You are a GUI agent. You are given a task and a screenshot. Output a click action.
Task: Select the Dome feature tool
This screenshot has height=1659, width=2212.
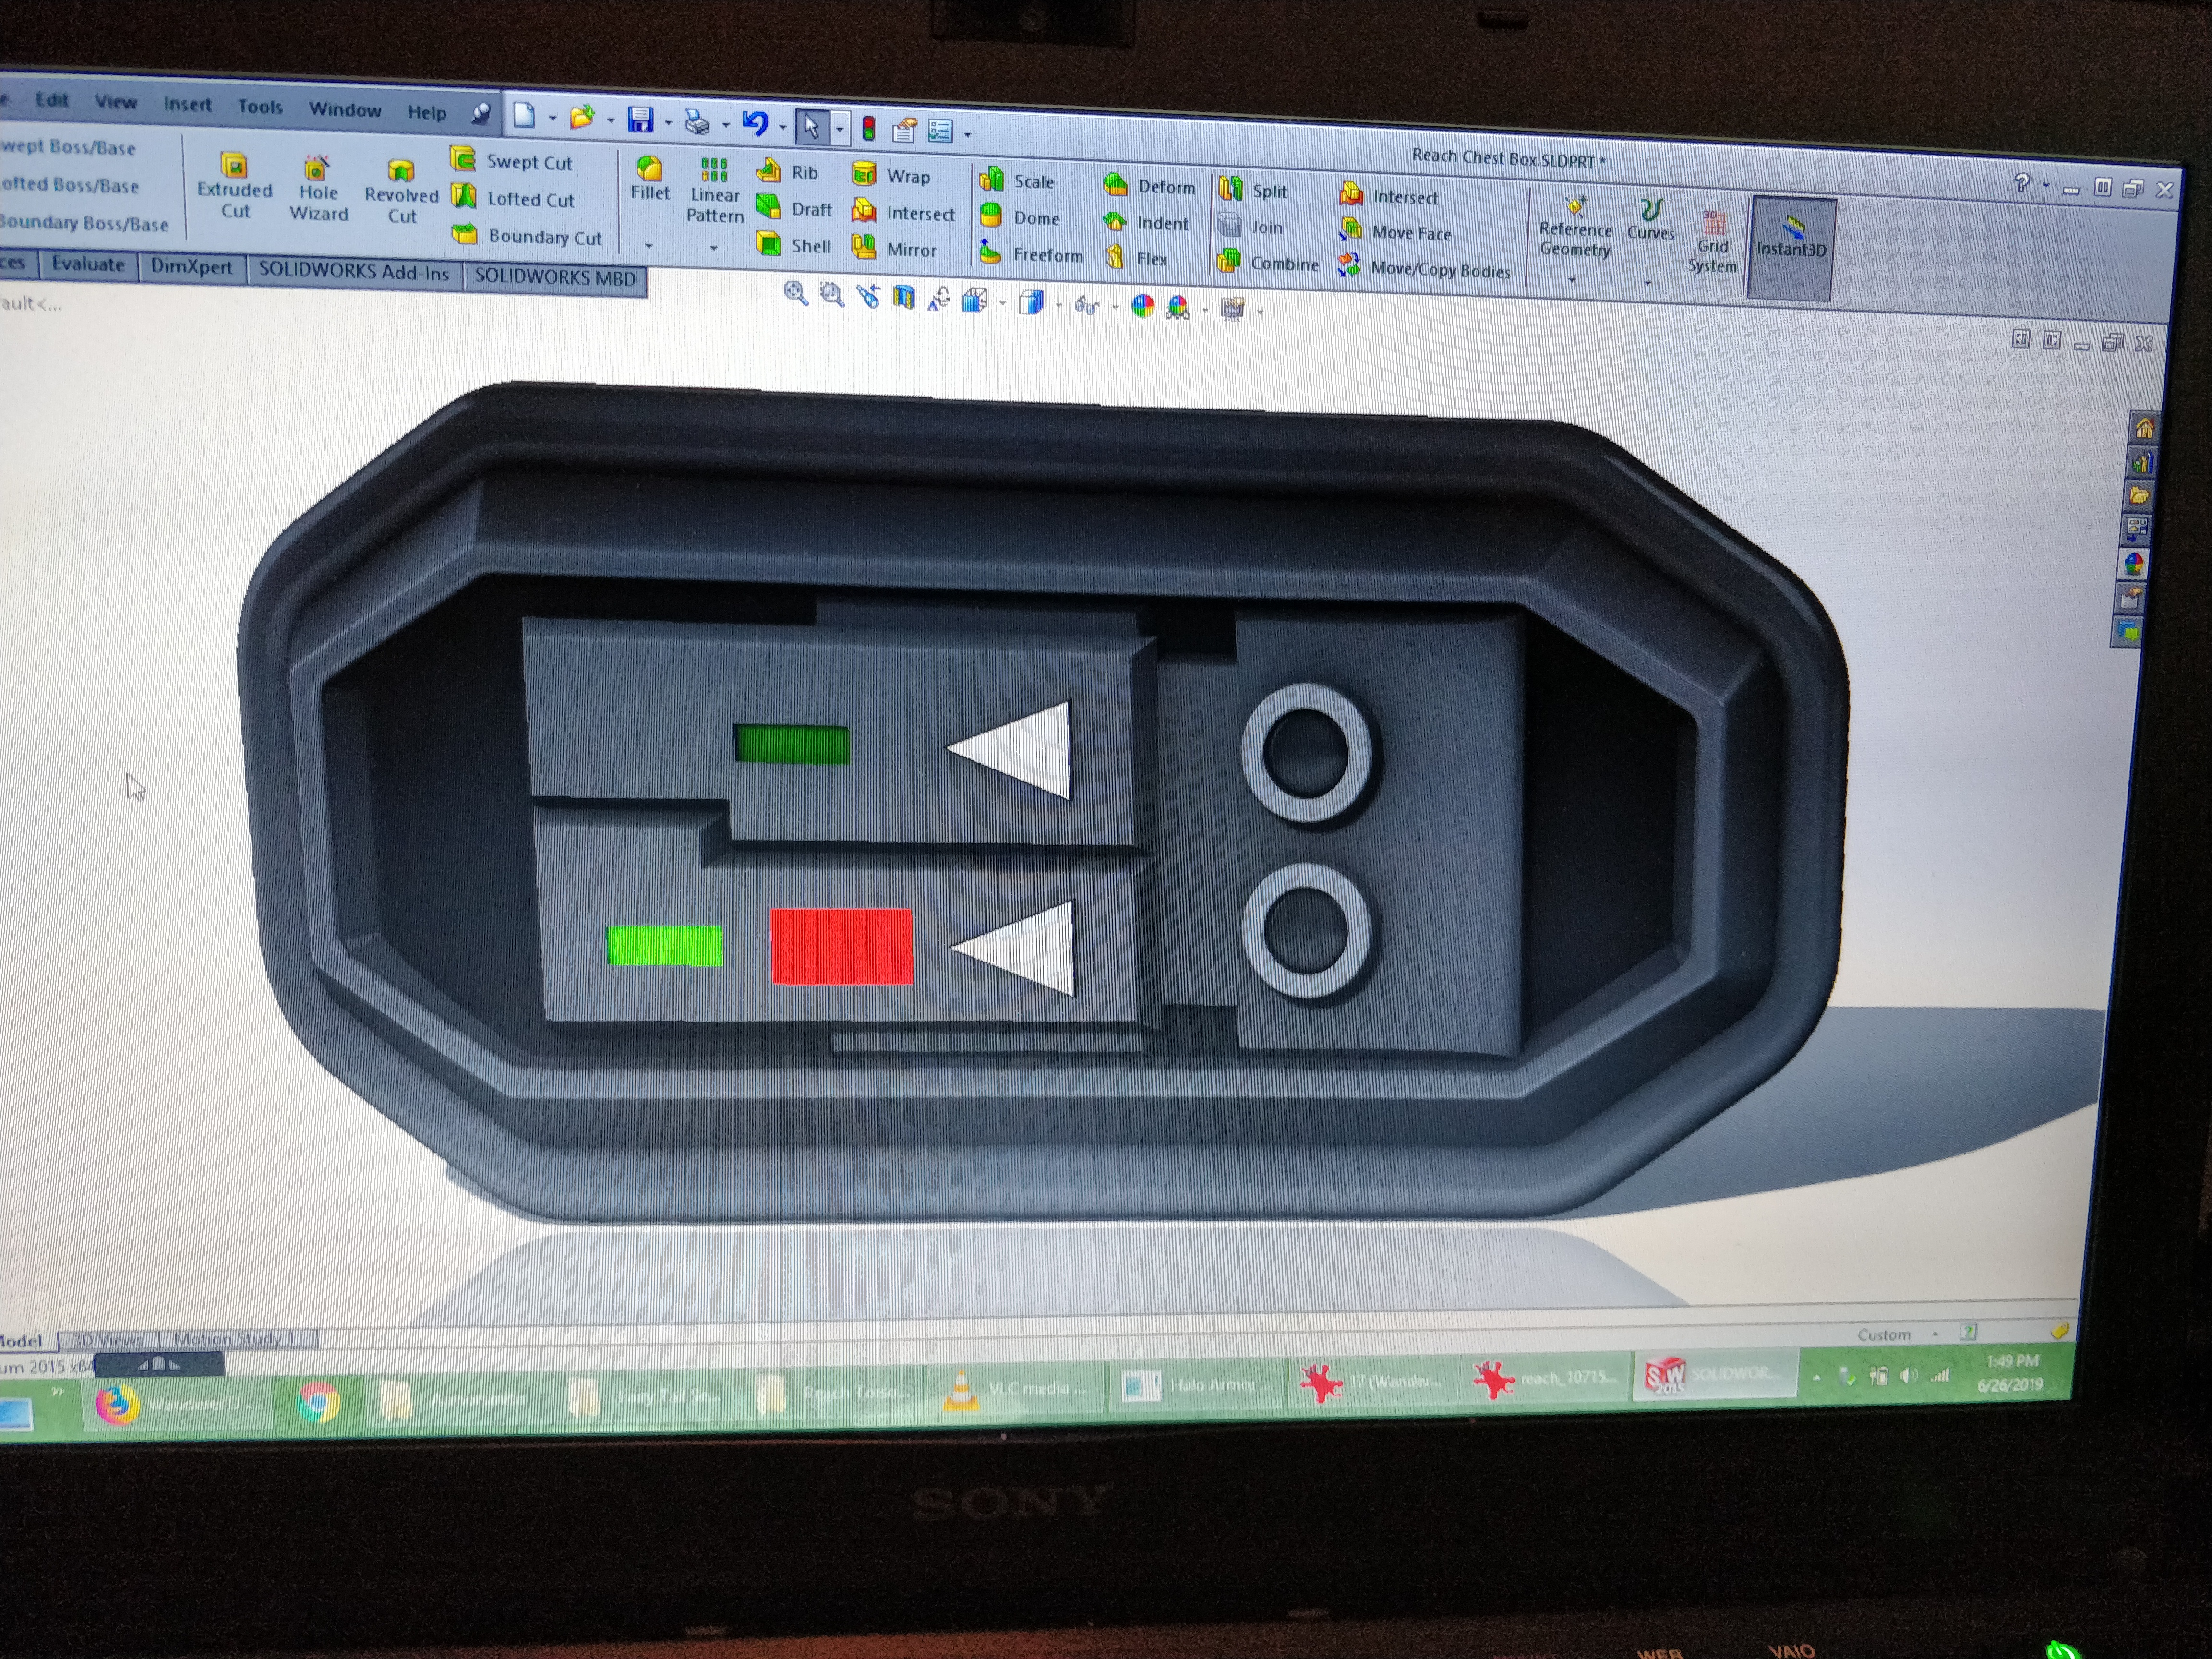1019,217
